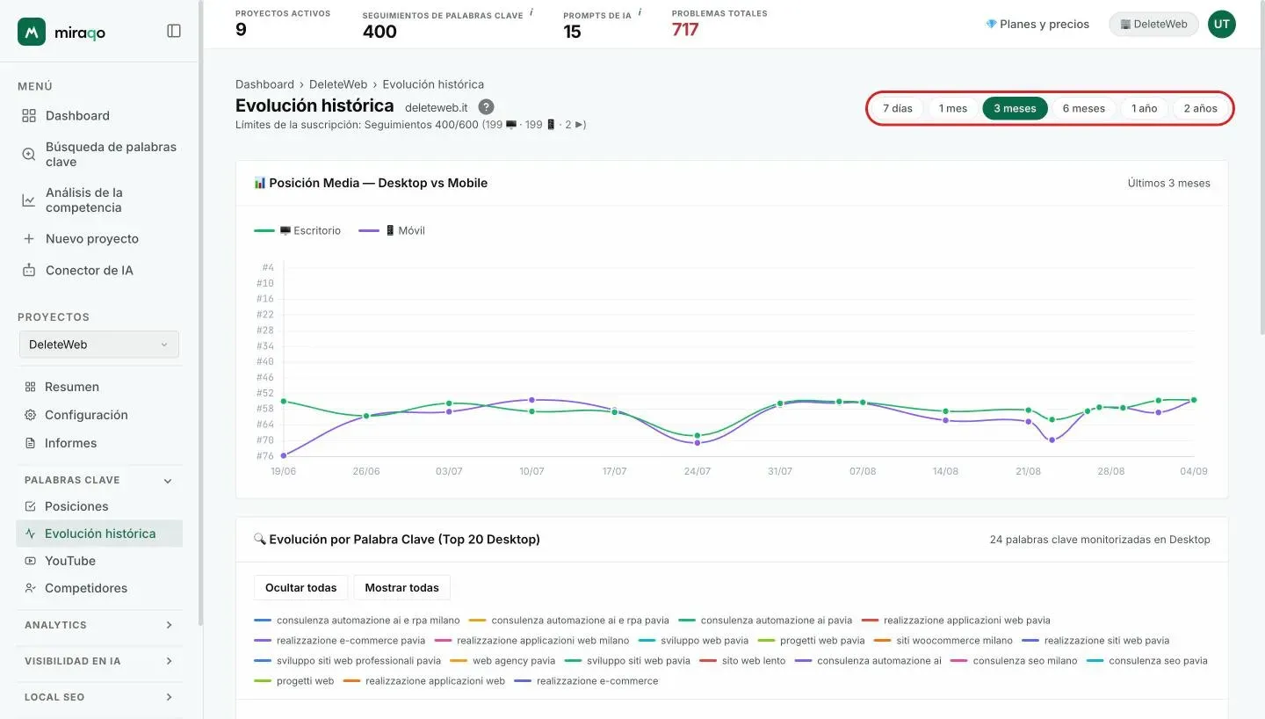
Task: Select the 7 días time range
Action: pyautogui.click(x=897, y=108)
